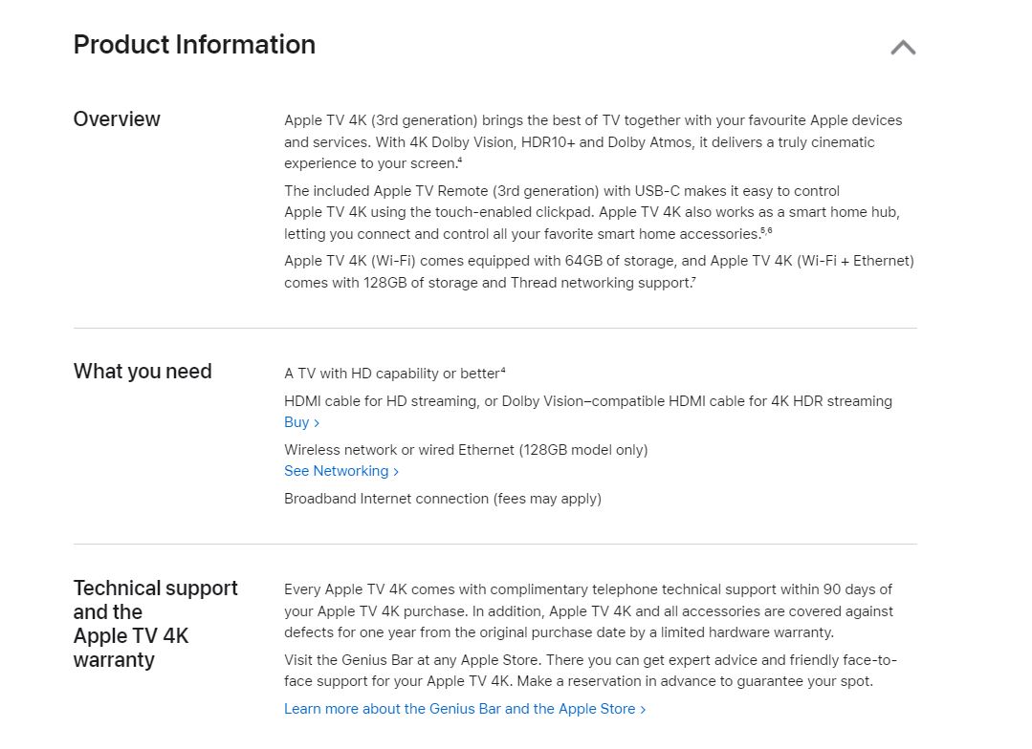Click the HDMI cable for HD streaming line
1032x749 pixels.
(588, 401)
